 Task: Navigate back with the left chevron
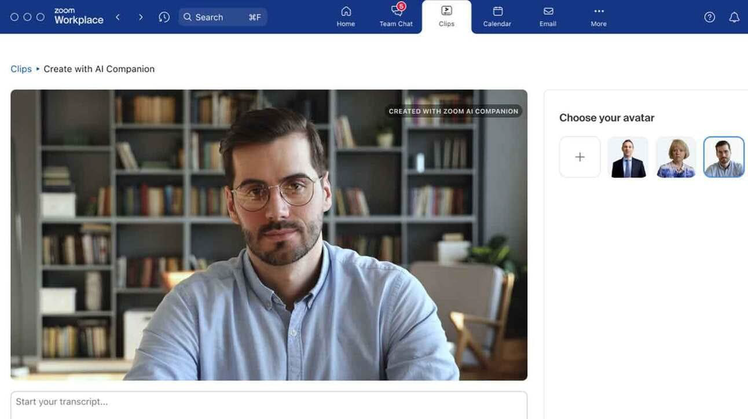click(116, 16)
